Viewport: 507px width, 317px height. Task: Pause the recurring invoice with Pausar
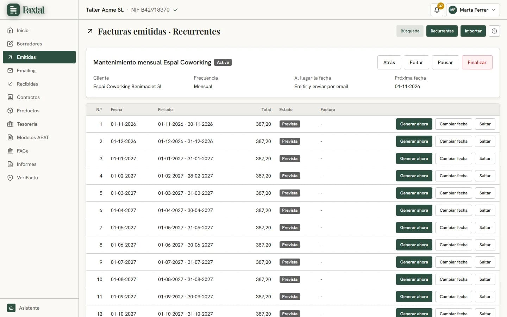pos(445,62)
